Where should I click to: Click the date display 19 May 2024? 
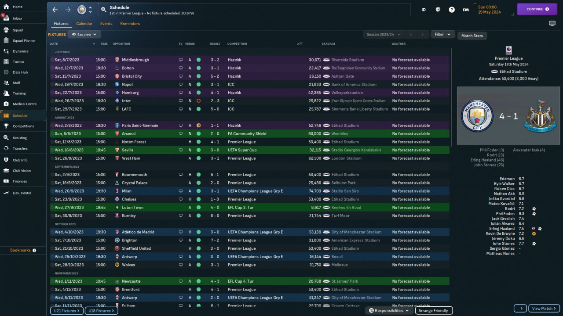click(490, 12)
